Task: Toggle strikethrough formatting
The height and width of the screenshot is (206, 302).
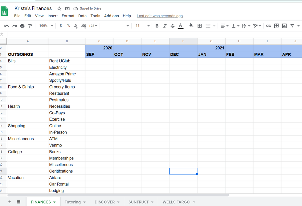Action: click(x=173, y=26)
